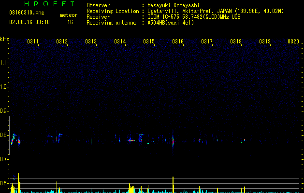Click the horizontal echo streak after 0314
Screen dimensions: 304x193
[x=131, y=140]
